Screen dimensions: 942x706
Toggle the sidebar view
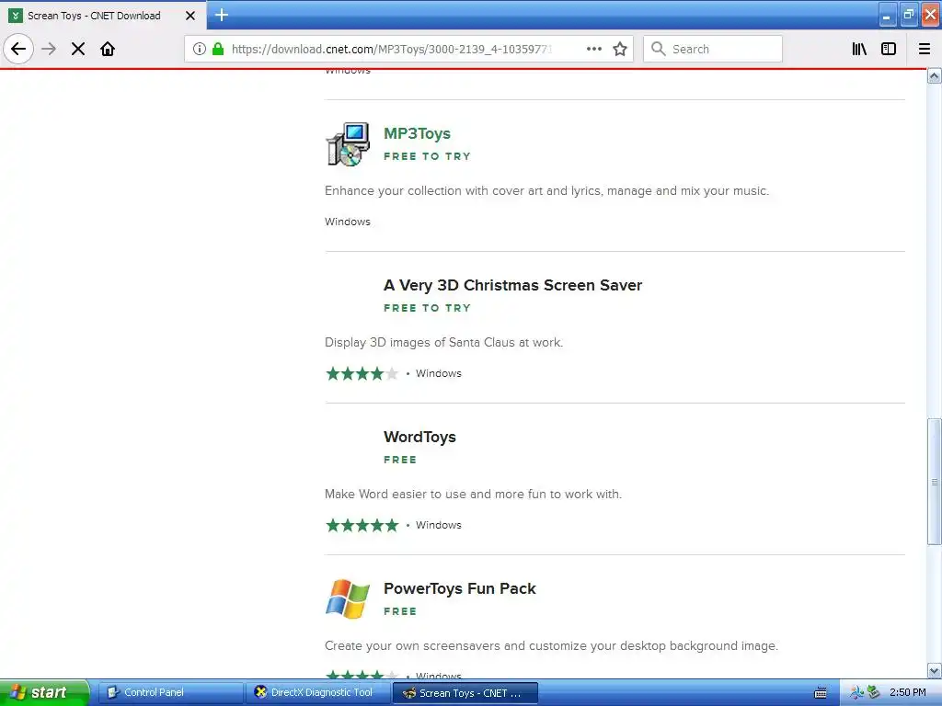889,49
